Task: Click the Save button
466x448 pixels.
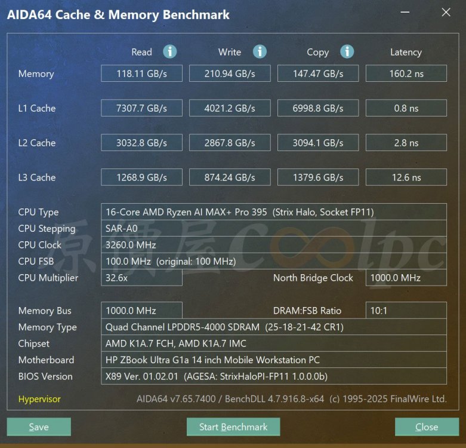Action: 39,427
